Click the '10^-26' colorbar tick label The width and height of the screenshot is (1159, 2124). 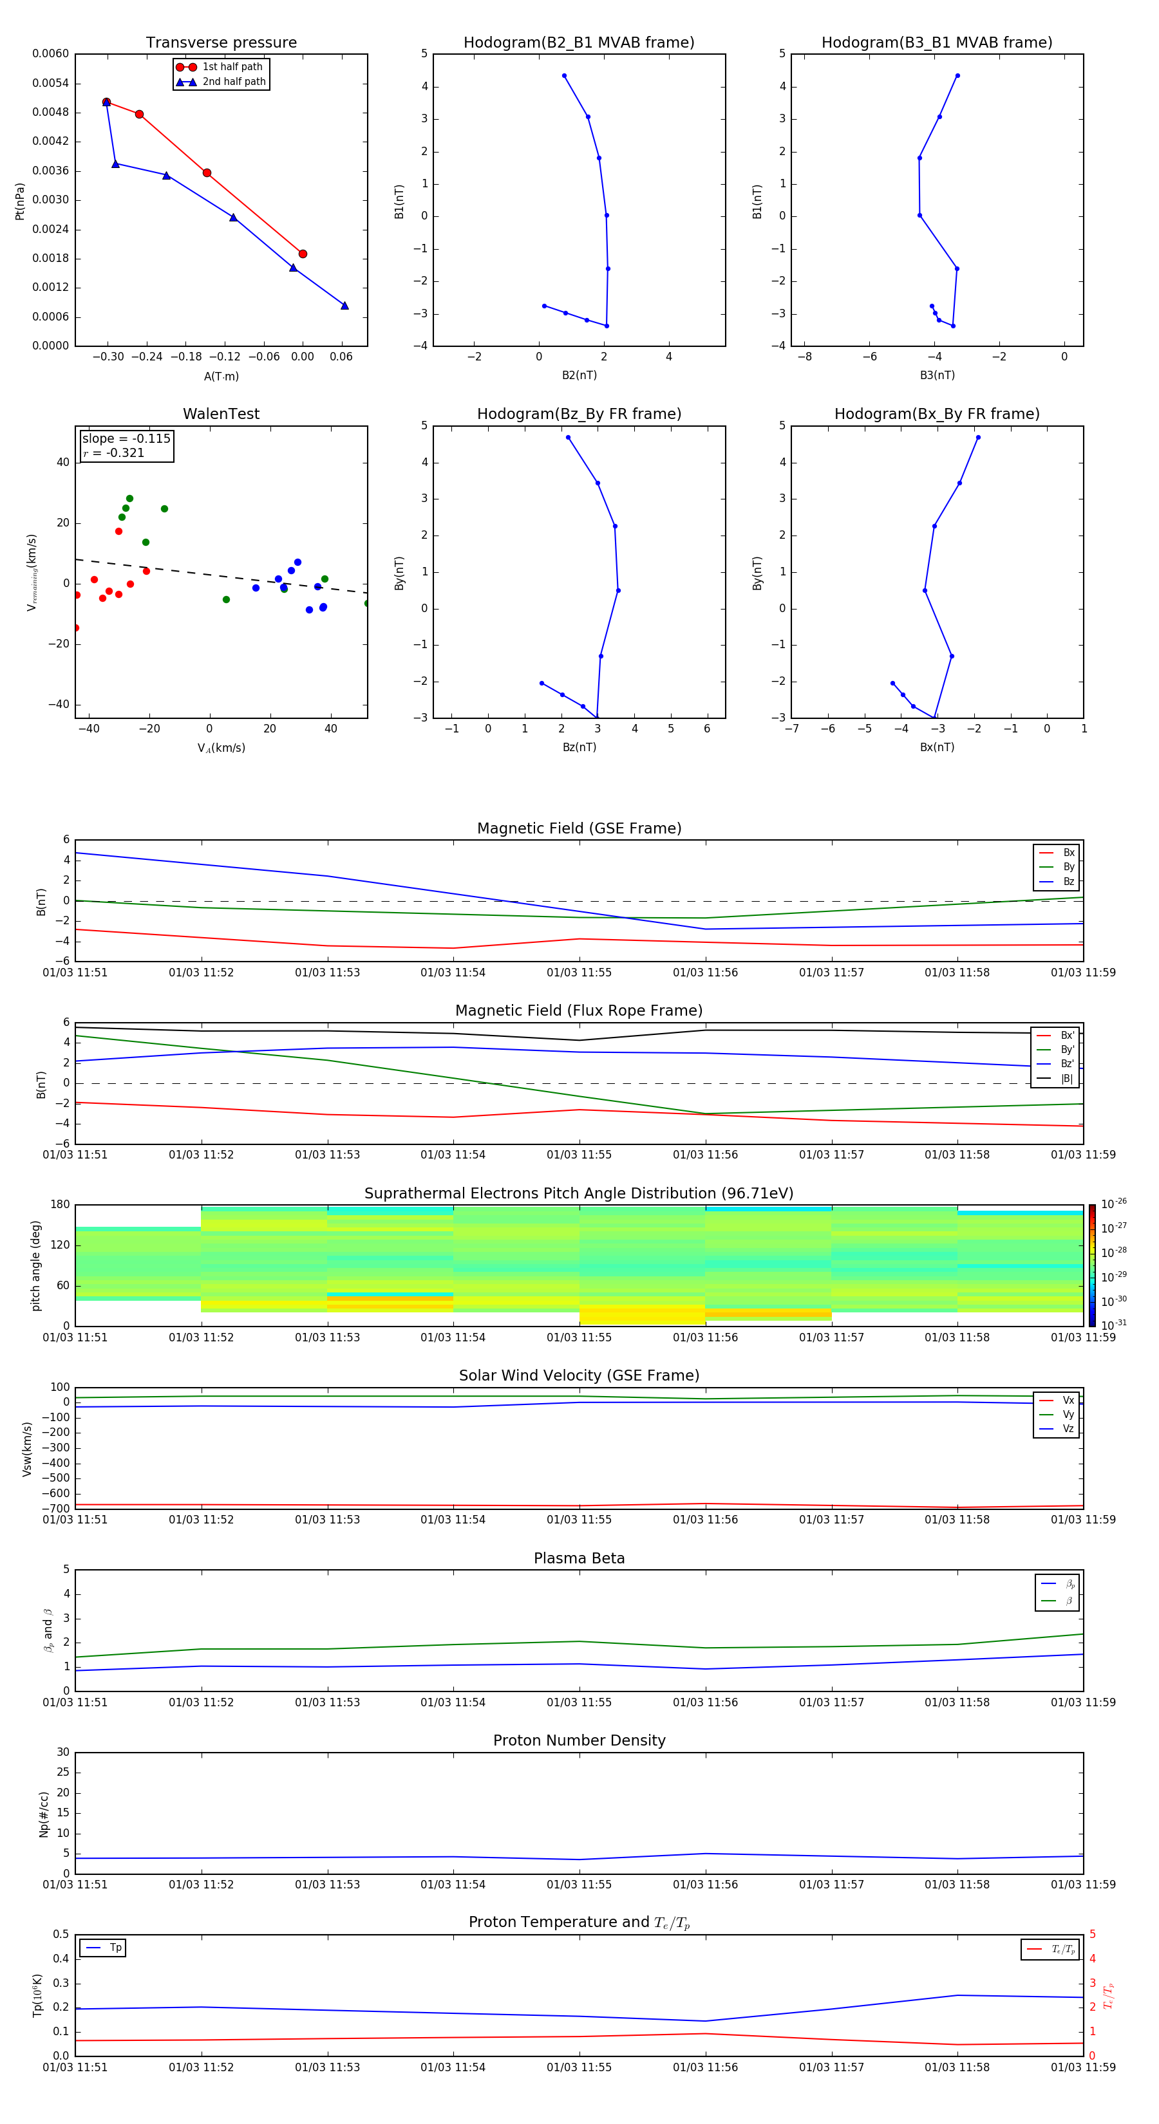coord(1114,1204)
